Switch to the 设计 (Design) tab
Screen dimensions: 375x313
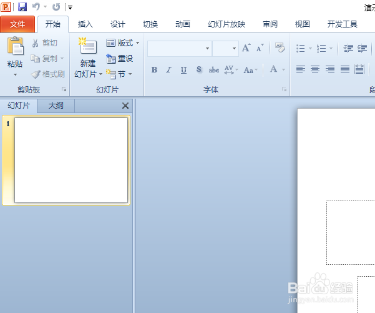118,24
